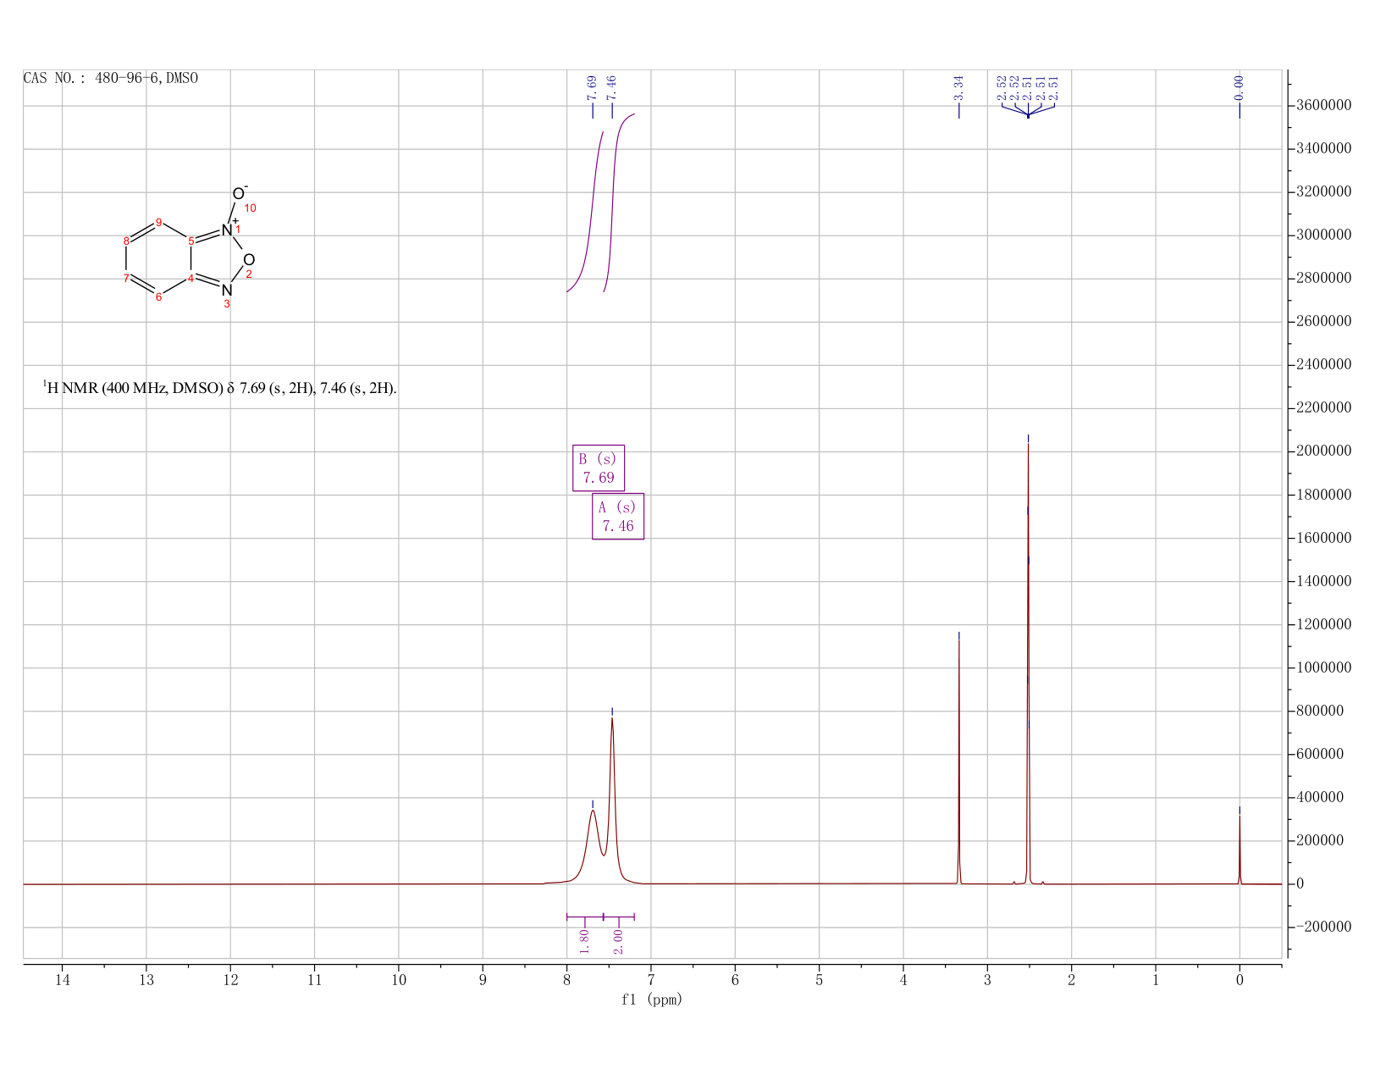Select the 2.00 integral value
The width and height of the screenshot is (1397, 1080).
click(x=618, y=940)
